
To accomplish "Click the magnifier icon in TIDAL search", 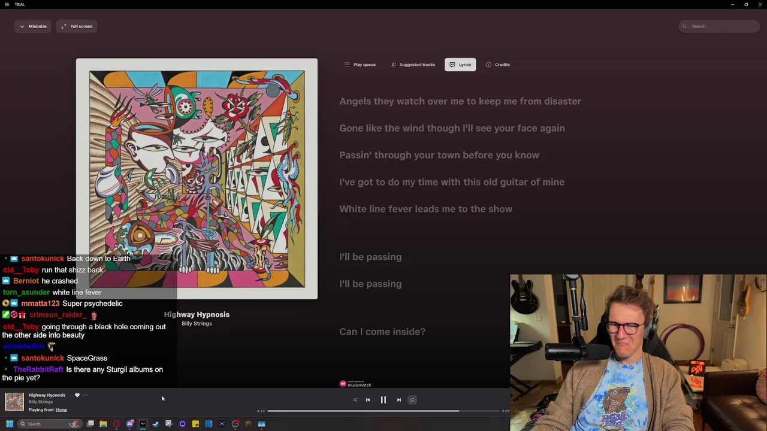I will [x=685, y=26].
